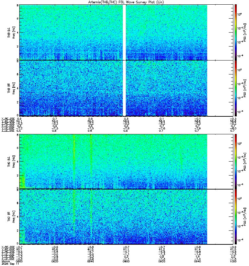Viewport: 249px width, 266px height.
Task: Click the '0900' time tick label
Action: point(126,261)
